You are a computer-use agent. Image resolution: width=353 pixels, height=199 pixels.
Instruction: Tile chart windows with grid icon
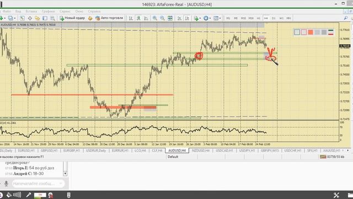(x=170, y=18)
